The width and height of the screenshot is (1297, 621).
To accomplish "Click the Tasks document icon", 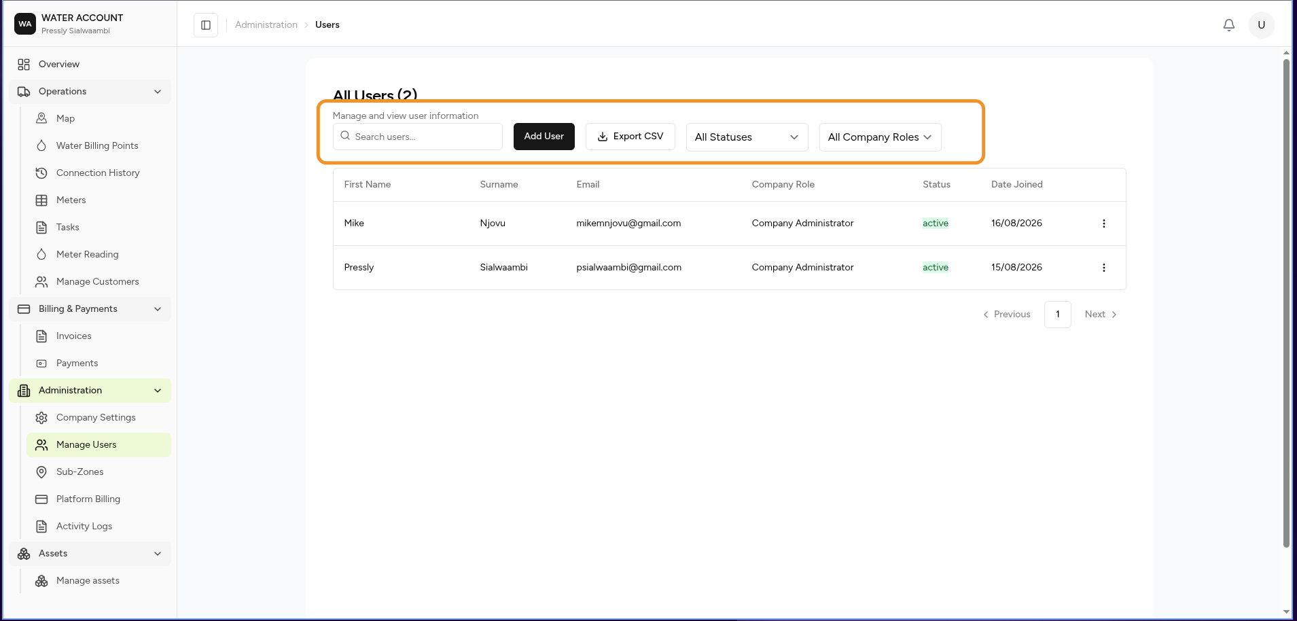I will tap(41, 227).
